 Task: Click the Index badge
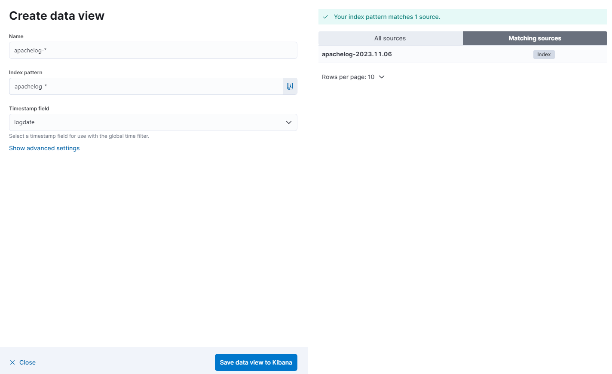point(544,55)
